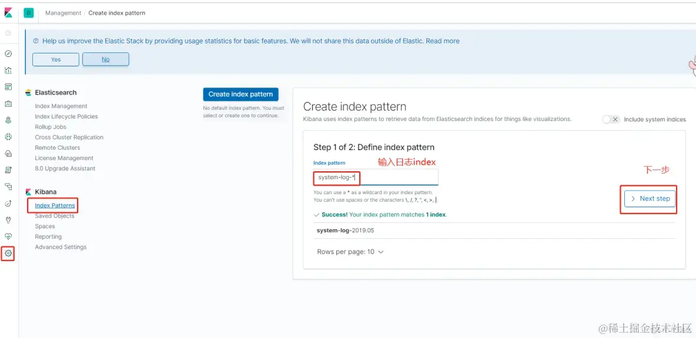Open License Management page
Screen dimensions: 696x338
click(x=64, y=158)
